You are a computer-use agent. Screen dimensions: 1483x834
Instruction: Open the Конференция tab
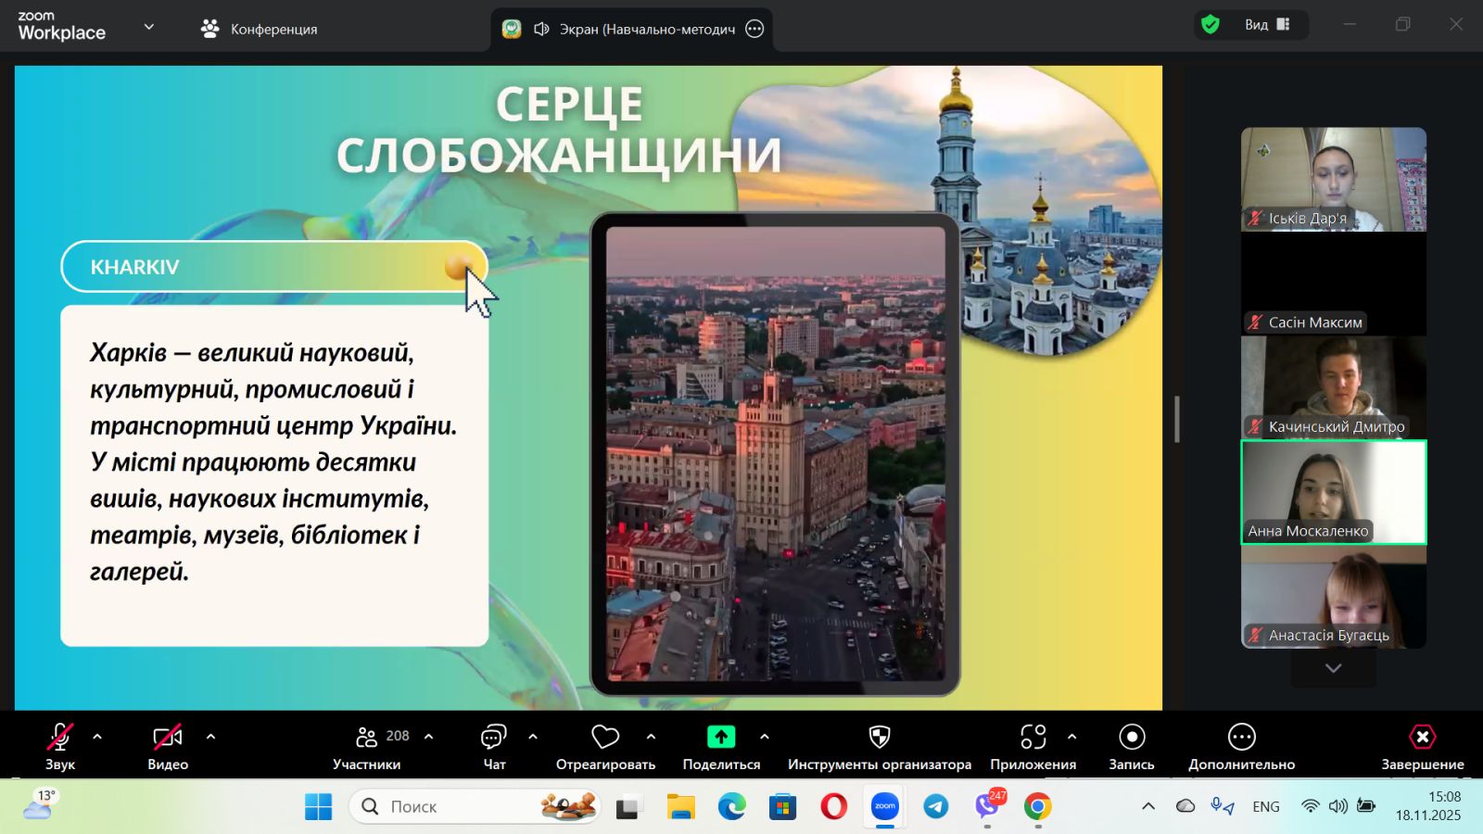click(x=260, y=29)
